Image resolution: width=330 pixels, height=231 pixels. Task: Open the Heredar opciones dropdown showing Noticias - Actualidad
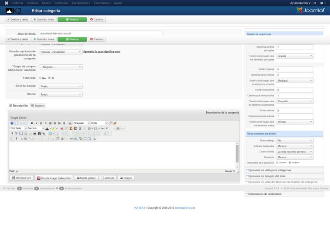pyautogui.click(x=61, y=52)
